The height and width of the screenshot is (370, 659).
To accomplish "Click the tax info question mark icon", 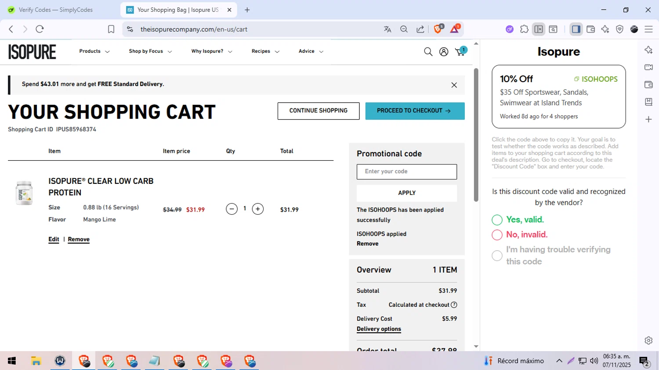I will click(x=454, y=305).
